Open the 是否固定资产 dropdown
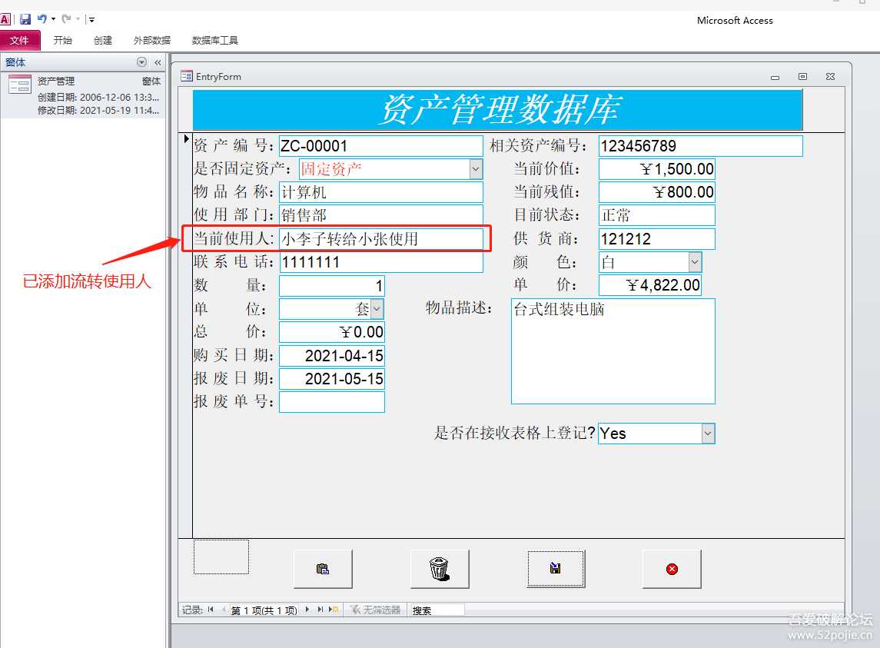Image resolution: width=880 pixels, height=648 pixels. click(x=476, y=169)
